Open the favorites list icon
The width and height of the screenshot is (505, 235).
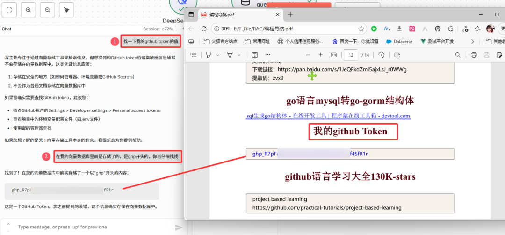(x=478, y=29)
